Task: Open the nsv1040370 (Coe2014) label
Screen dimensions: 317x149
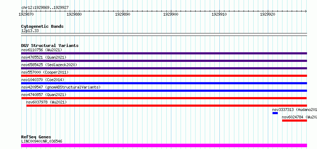Action: (43, 80)
